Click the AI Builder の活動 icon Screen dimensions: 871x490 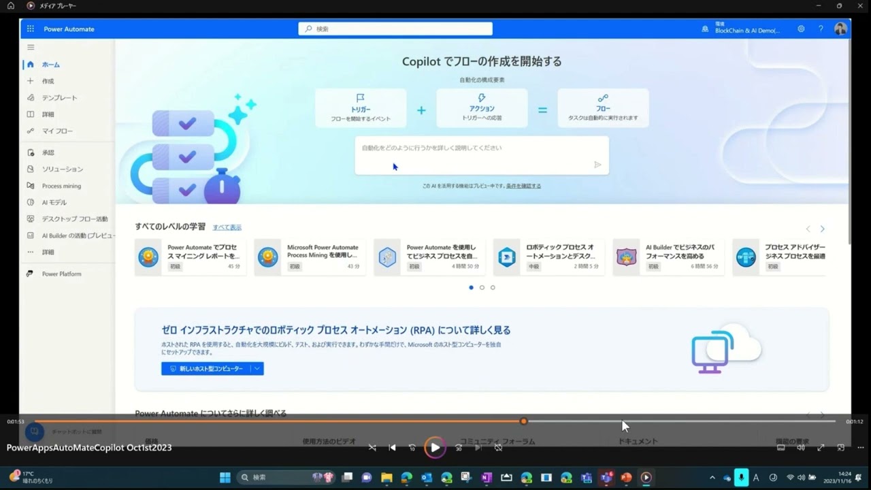click(x=30, y=235)
